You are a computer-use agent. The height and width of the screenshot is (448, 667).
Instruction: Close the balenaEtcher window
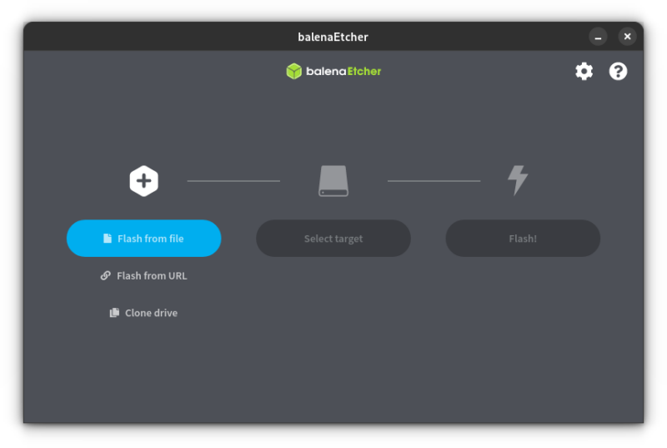pos(627,37)
